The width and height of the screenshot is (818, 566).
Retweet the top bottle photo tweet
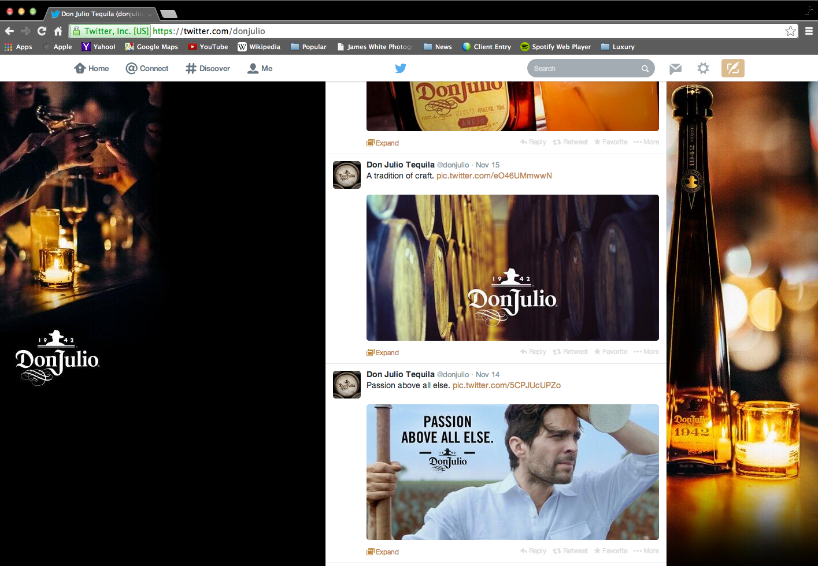tap(570, 142)
